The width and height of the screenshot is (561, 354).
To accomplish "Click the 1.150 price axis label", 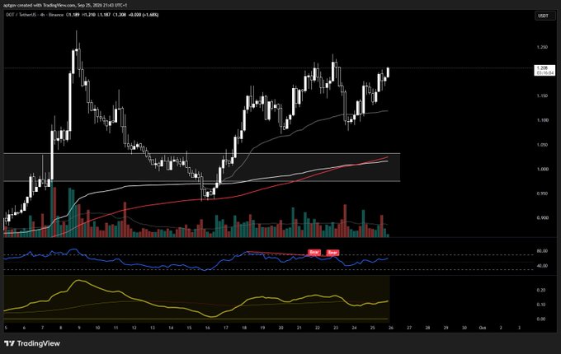I will (x=542, y=95).
